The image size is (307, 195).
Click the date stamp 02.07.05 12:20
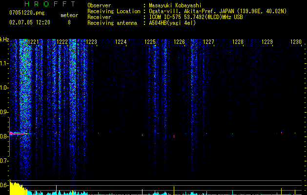coord(30,22)
